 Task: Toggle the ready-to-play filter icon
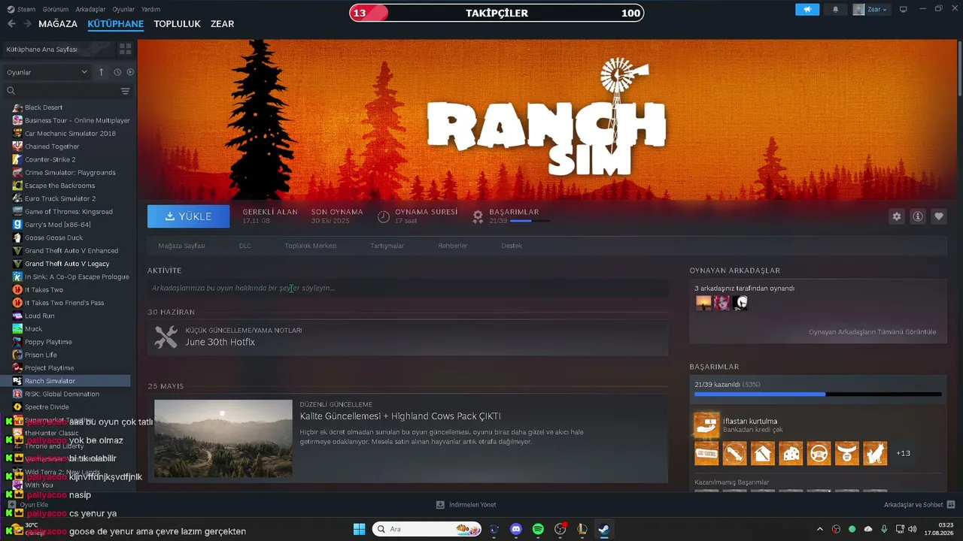click(x=130, y=72)
